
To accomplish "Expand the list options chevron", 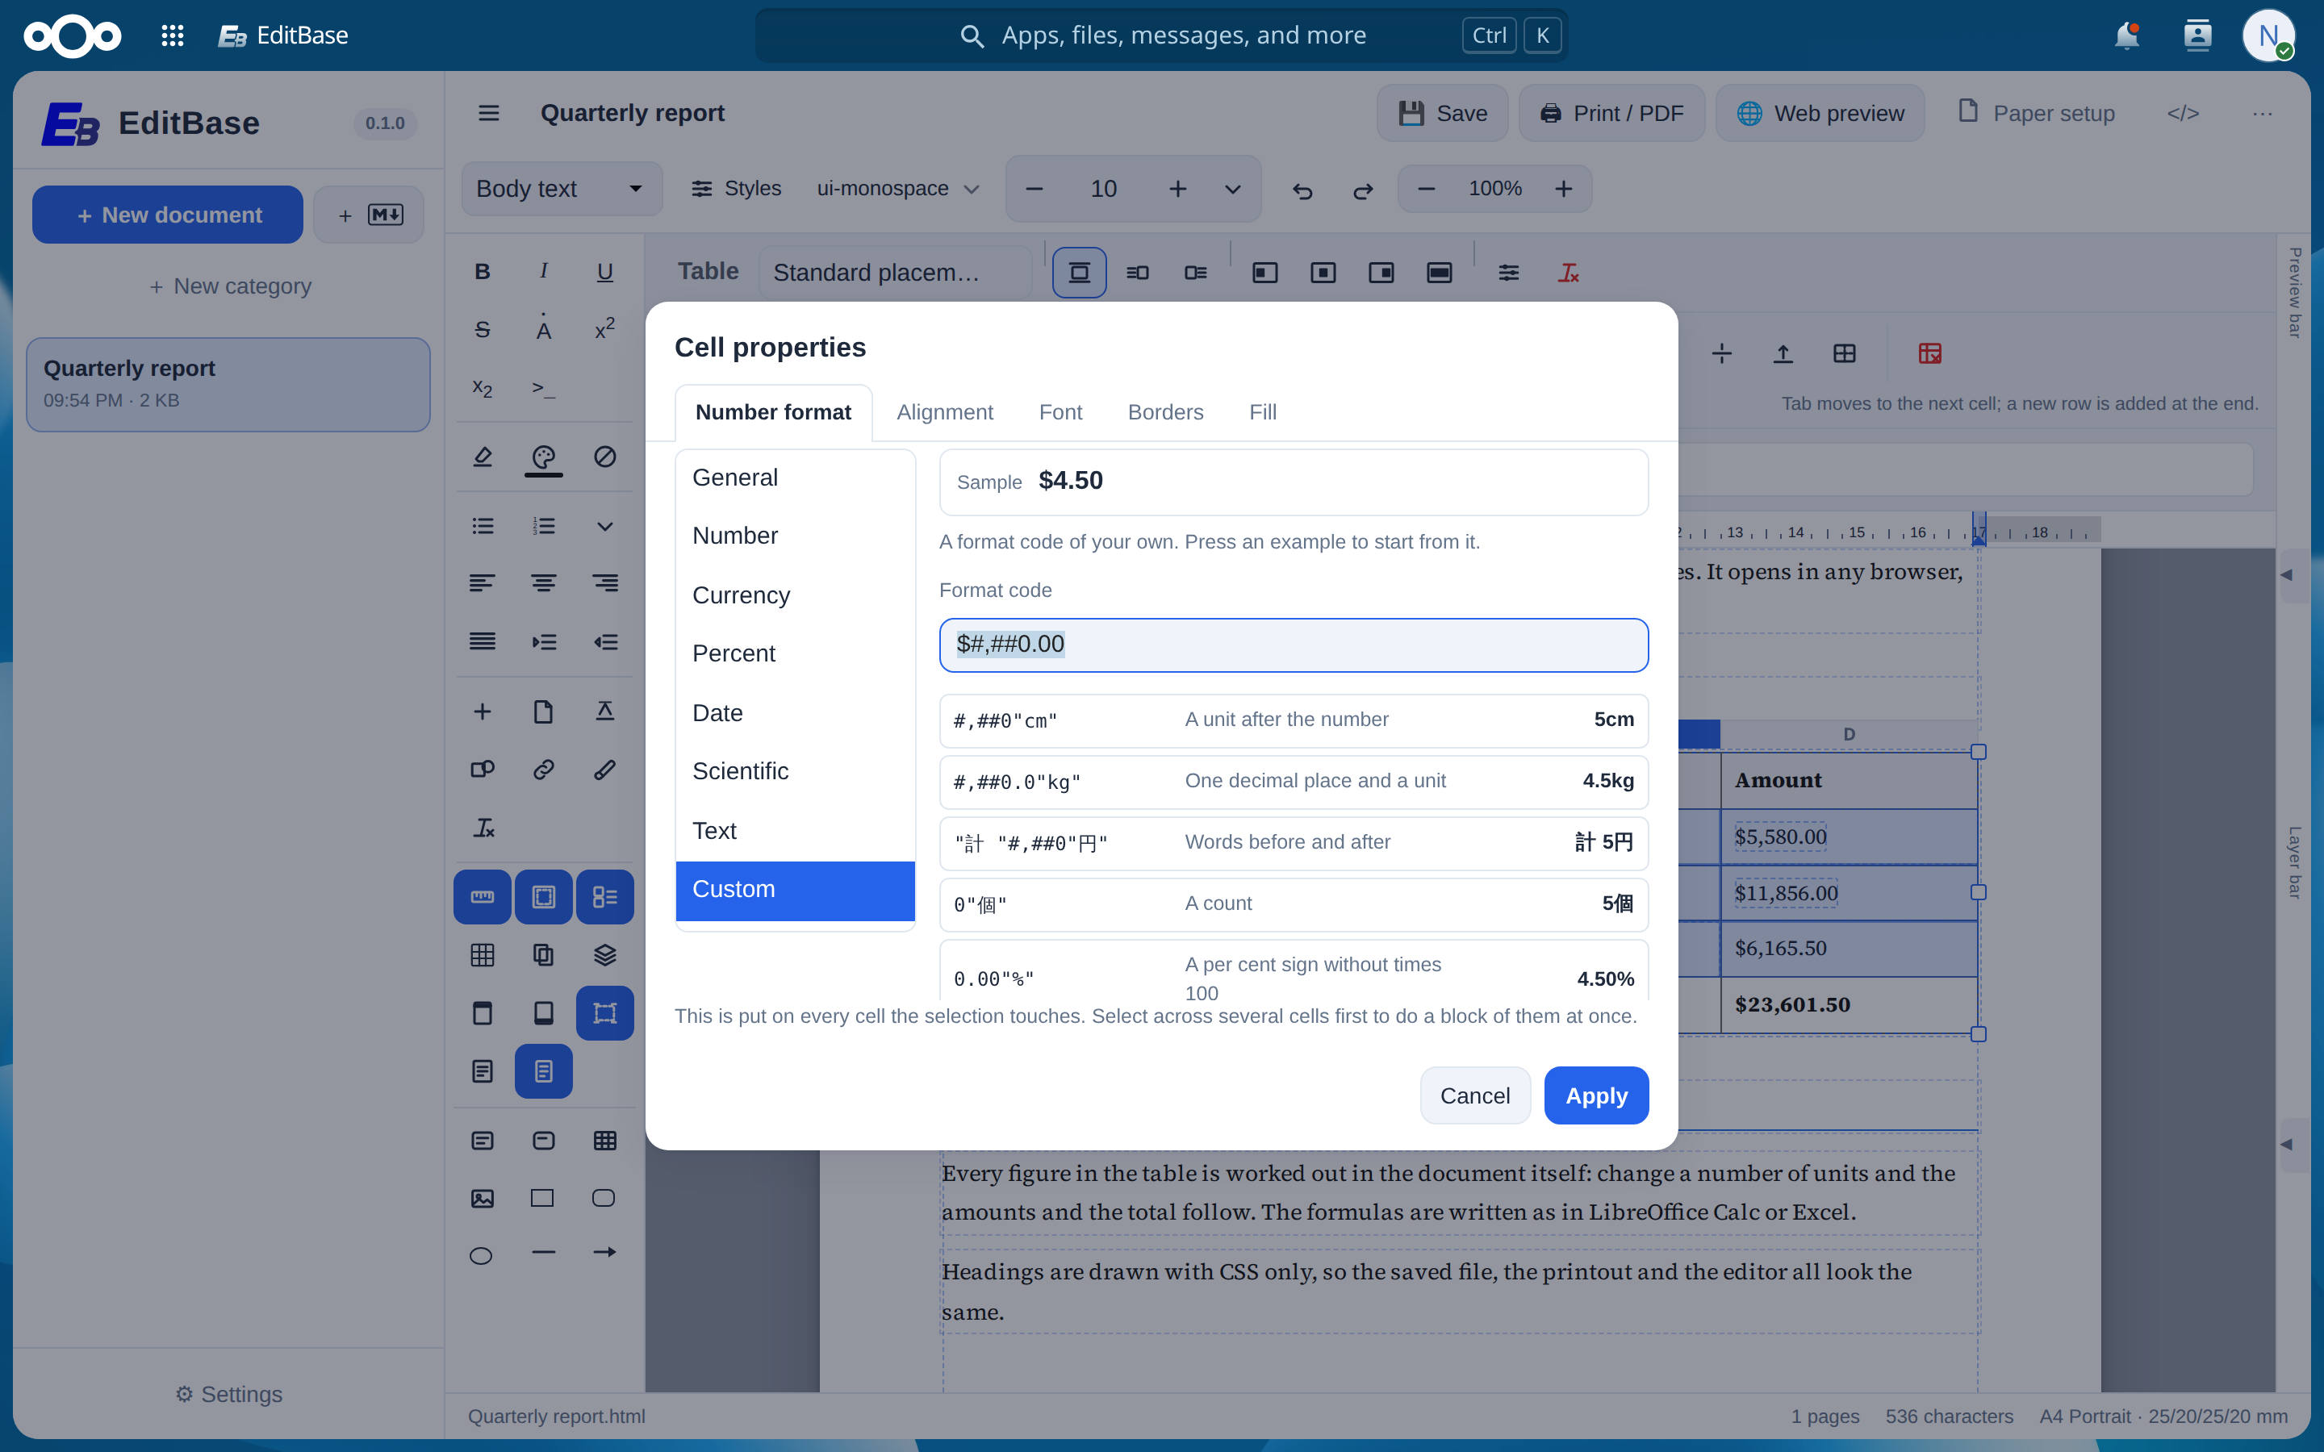I will (x=605, y=526).
